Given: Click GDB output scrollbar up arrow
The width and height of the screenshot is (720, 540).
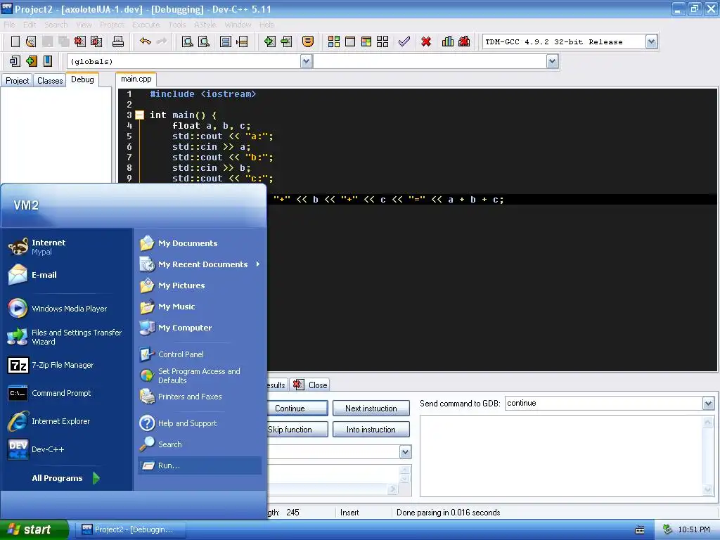Looking at the screenshot, I should 708,422.
